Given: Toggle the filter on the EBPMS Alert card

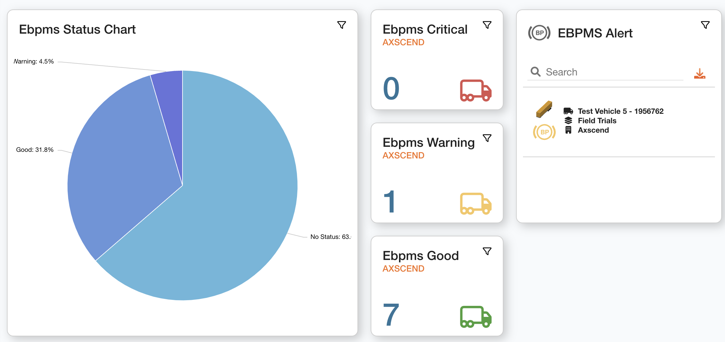Looking at the screenshot, I should 705,24.
